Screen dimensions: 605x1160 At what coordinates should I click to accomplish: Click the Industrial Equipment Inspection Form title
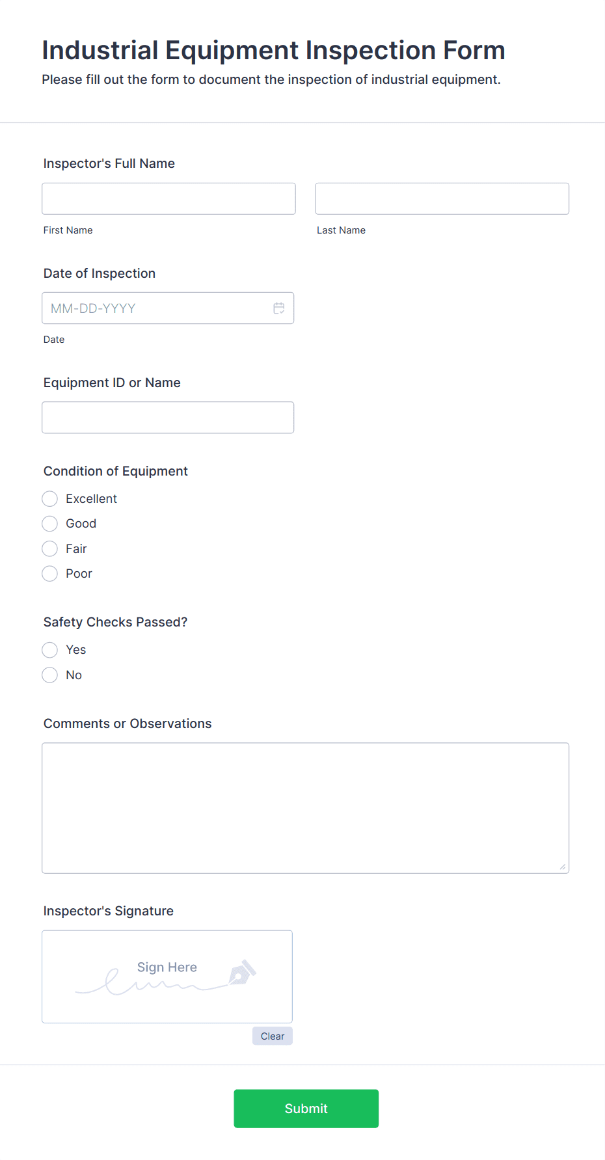pyautogui.click(x=273, y=50)
